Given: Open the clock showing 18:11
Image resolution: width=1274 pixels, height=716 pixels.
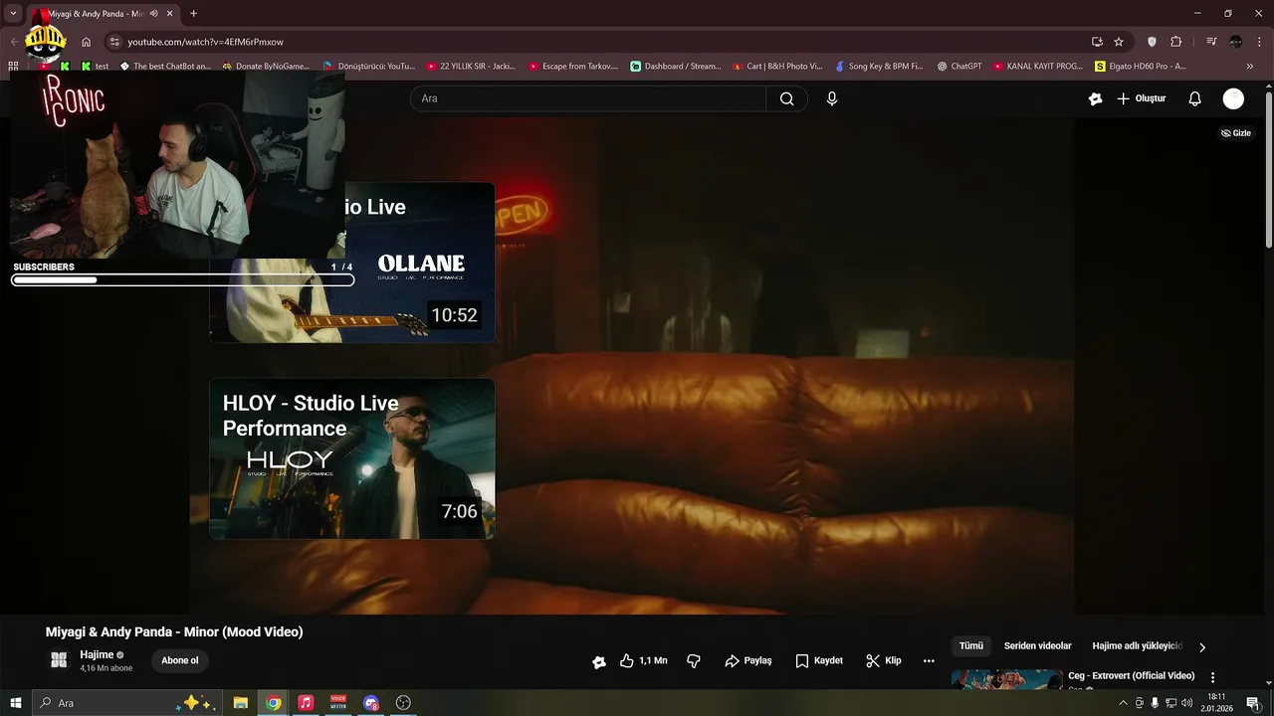Looking at the screenshot, I should (1216, 703).
